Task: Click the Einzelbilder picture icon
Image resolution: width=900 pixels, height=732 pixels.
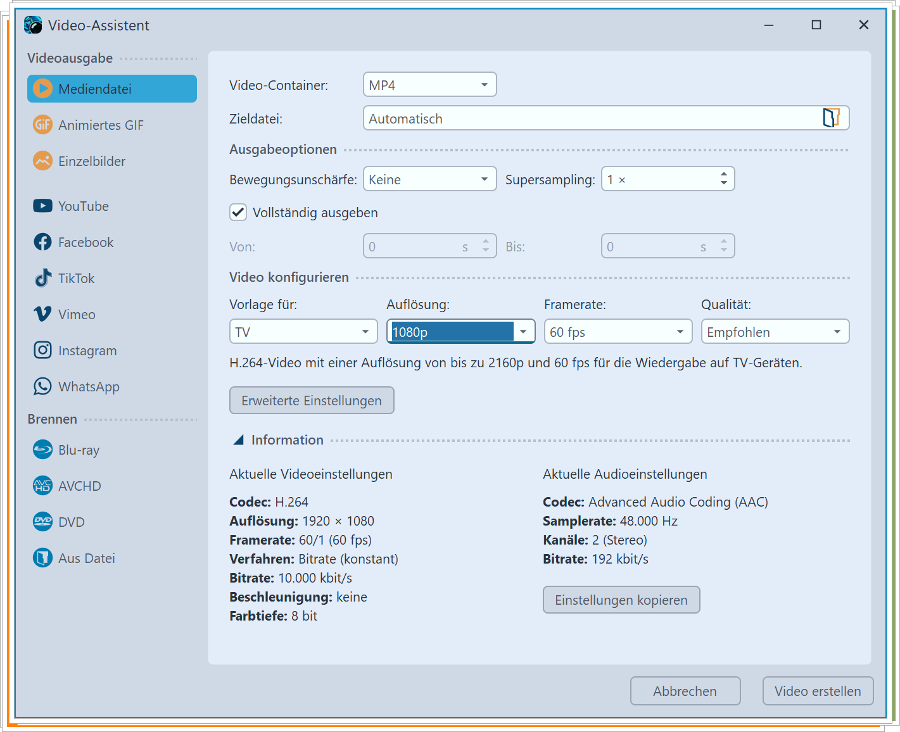Action: coord(42,161)
